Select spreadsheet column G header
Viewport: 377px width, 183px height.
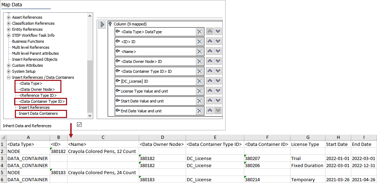point(308,137)
